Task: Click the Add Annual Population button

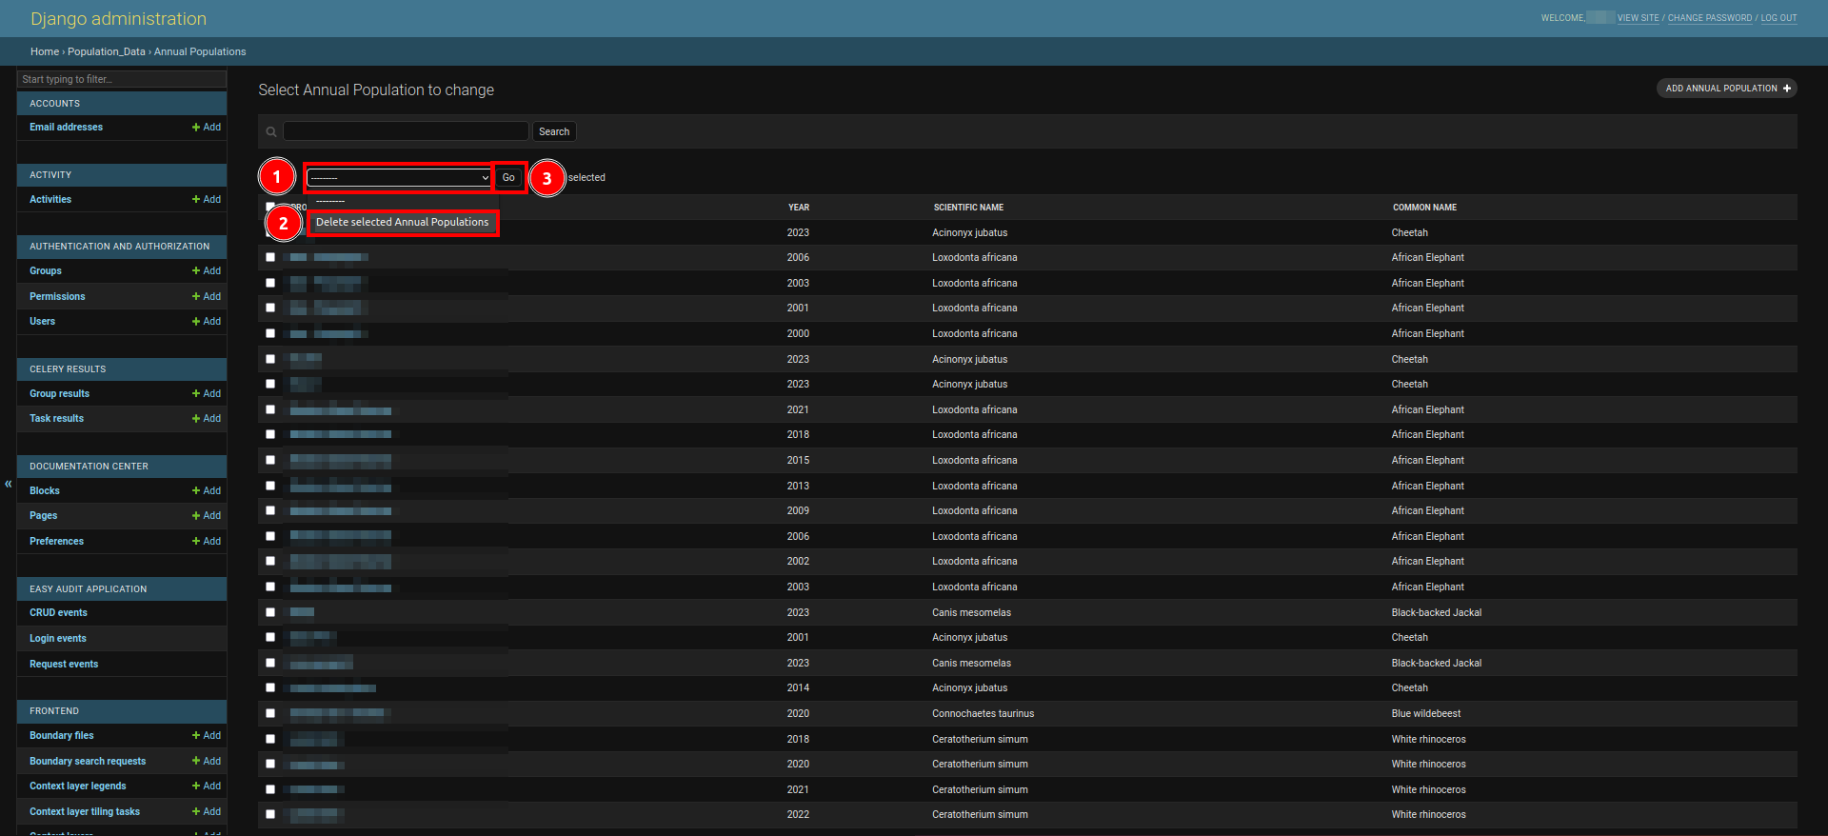Action: pos(1727,88)
